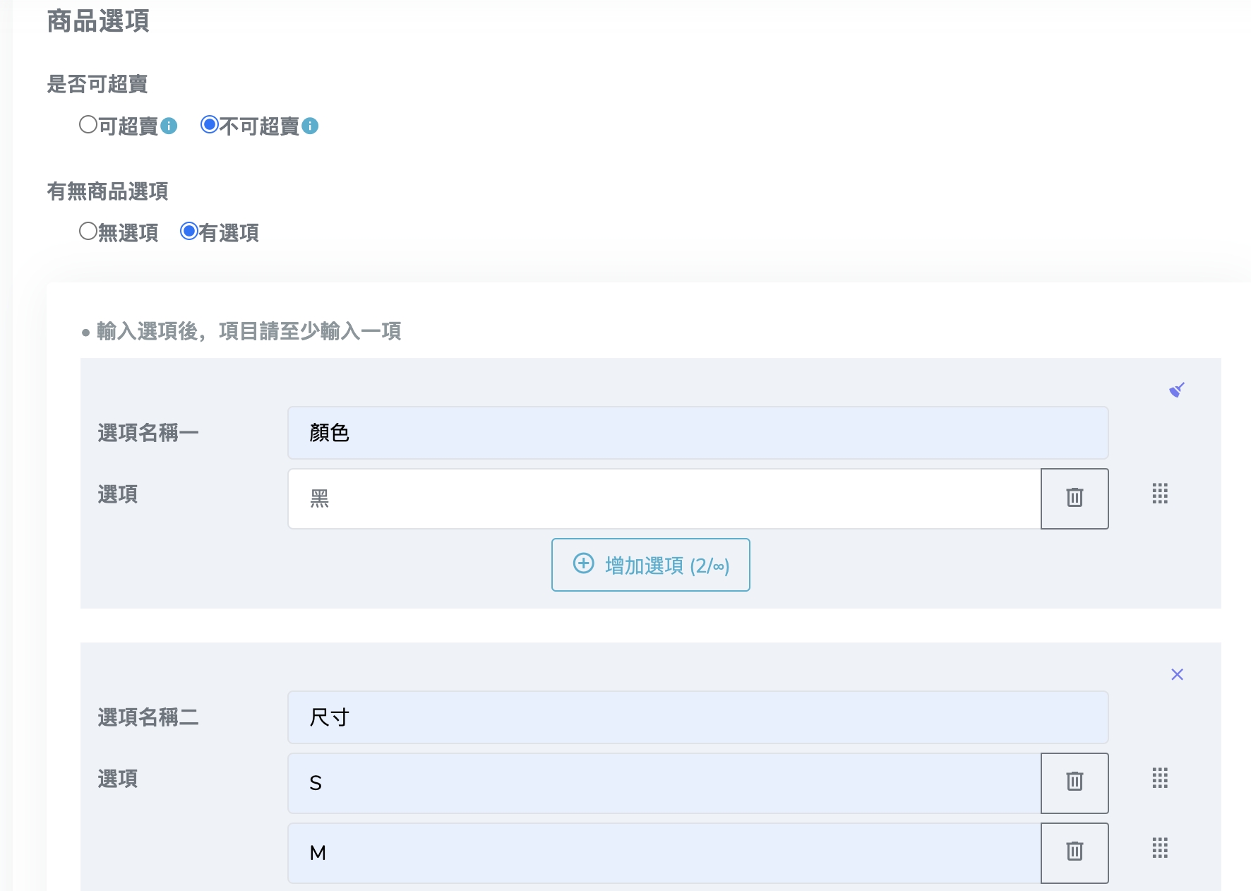Viewport: 1251px width, 891px height.
Task: Click into the S option field
Action: coord(664,783)
